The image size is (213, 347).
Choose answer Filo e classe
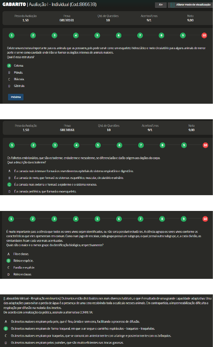[21, 254]
